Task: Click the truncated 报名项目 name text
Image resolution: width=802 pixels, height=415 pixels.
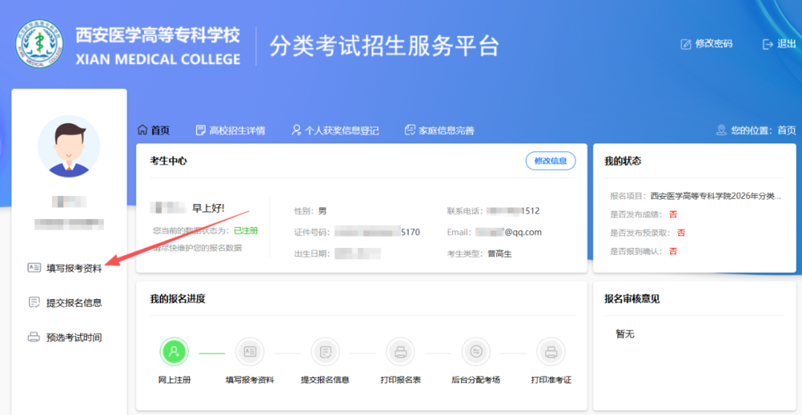Action: [715, 196]
